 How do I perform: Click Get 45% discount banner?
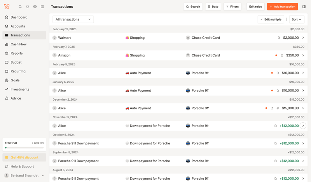pyautogui.click(x=24, y=158)
